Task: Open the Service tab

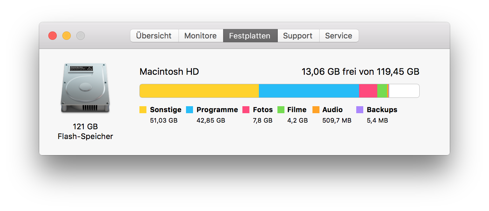Action: (x=338, y=36)
